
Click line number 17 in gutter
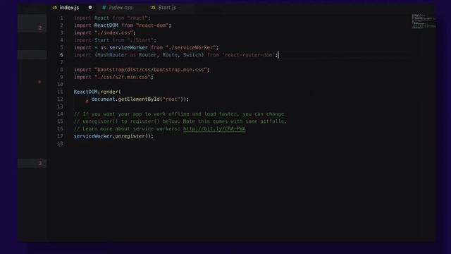(x=60, y=136)
